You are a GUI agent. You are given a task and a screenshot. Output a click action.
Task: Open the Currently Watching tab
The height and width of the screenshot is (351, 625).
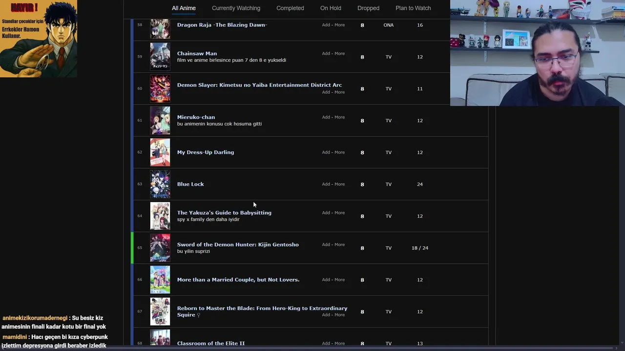[x=236, y=8]
